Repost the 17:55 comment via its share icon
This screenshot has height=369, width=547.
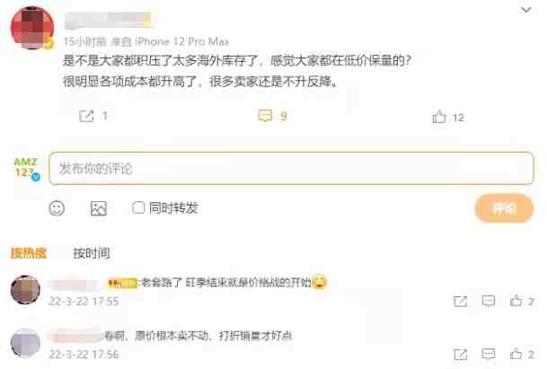460,301
